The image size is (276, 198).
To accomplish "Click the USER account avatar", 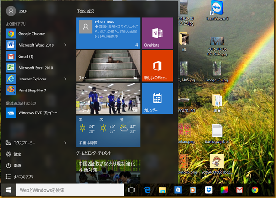I will click(11, 11).
